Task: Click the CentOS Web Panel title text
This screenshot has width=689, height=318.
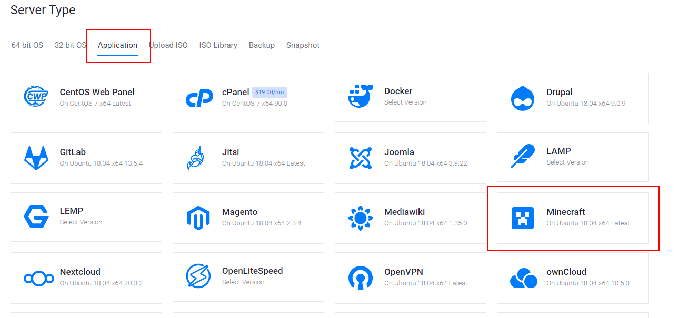Action: (97, 92)
